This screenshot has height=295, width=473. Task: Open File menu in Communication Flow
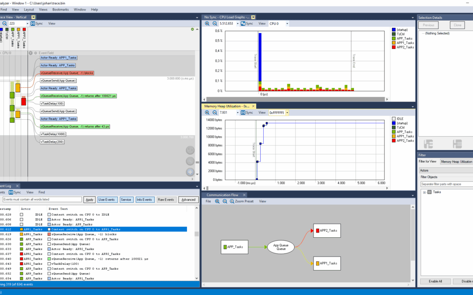[208, 201]
